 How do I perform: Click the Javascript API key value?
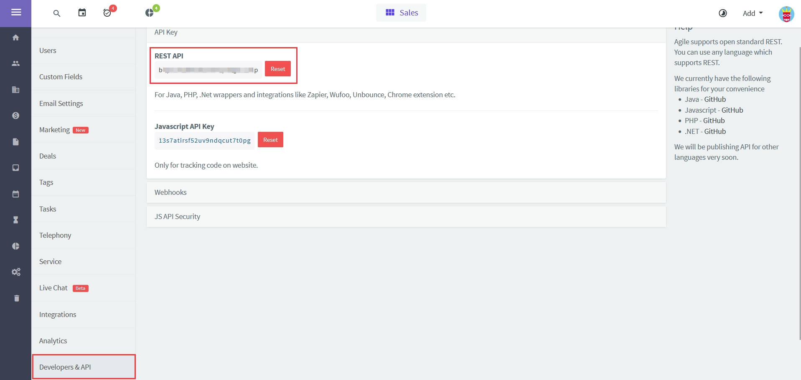pos(204,141)
